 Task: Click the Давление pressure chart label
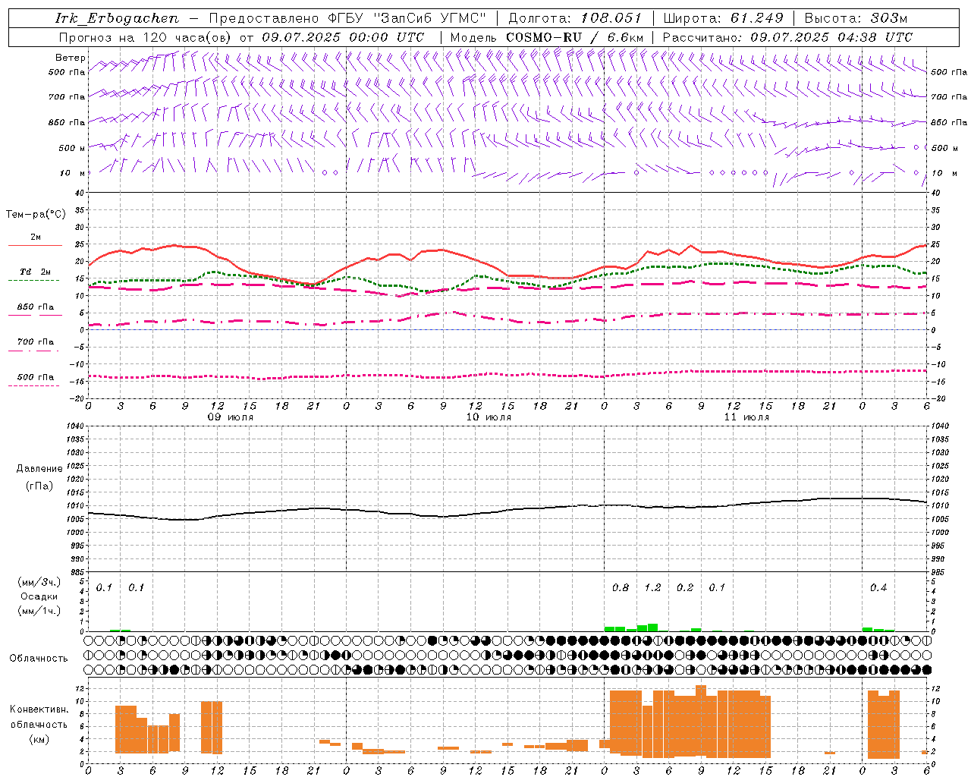pos(39,469)
